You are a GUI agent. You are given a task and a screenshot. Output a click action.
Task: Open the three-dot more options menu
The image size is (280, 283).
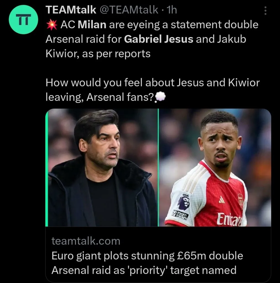point(266,11)
